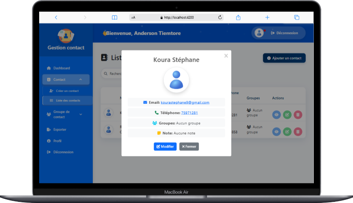Click blue eye view icon in second row
353x203 pixels.
coord(276,131)
